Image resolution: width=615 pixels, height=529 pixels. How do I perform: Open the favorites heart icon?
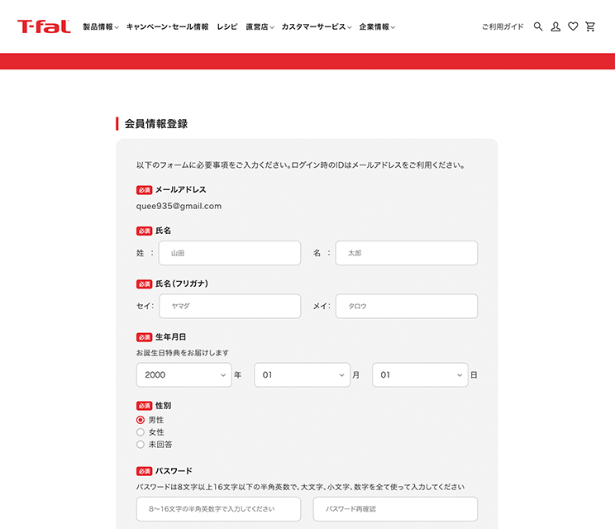click(x=573, y=26)
